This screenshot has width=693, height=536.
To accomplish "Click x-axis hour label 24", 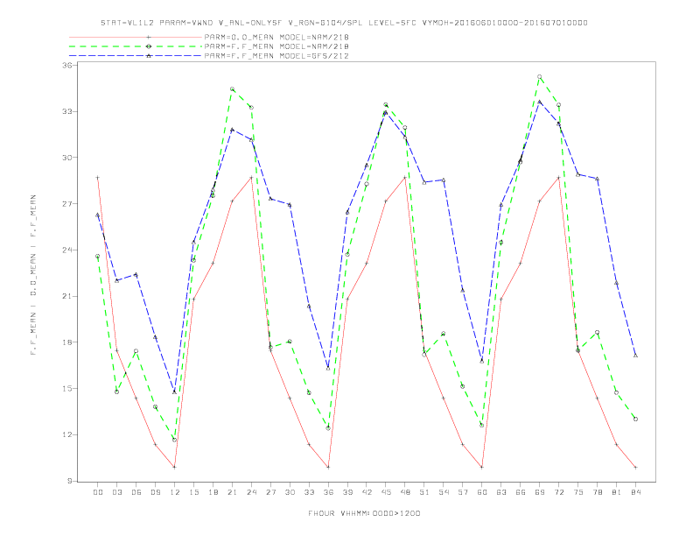I will [x=251, y=492].
